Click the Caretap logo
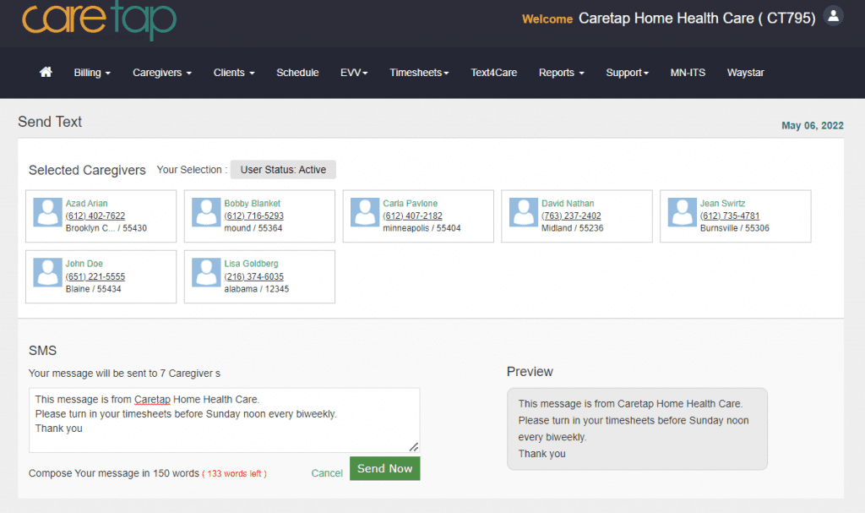The image size is (865, 513). click(x=99, y=19)
